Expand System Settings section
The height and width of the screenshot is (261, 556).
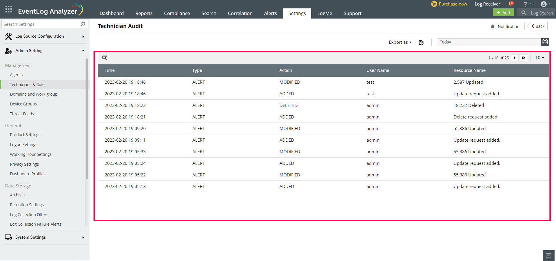[45, 237]
